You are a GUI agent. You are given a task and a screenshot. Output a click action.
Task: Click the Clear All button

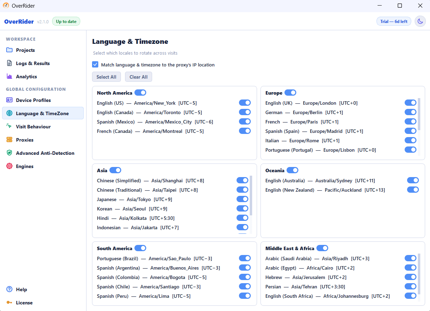139,77
